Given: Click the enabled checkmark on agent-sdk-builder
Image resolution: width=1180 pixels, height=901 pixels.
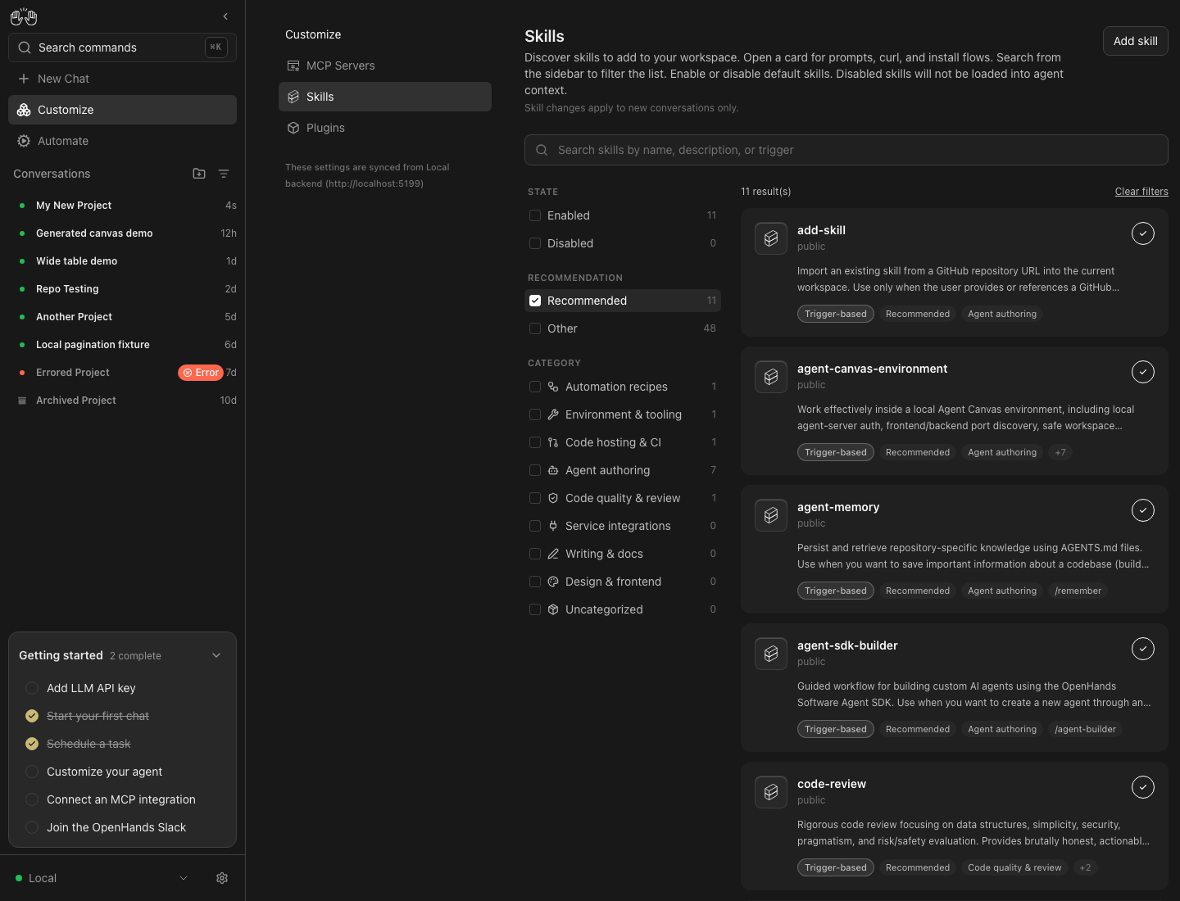Looking at the screenshot, I should [x=1143, y=649].
